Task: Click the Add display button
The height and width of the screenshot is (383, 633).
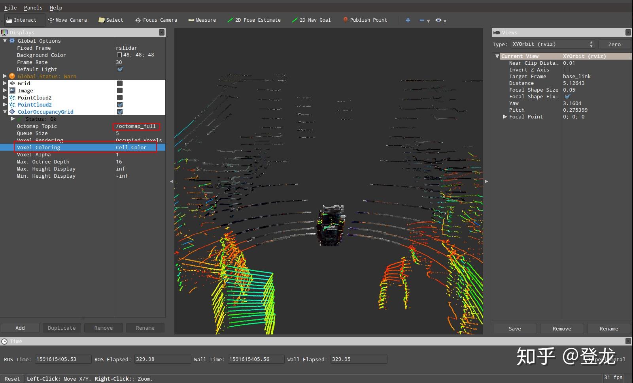Action: pos(20,328)
